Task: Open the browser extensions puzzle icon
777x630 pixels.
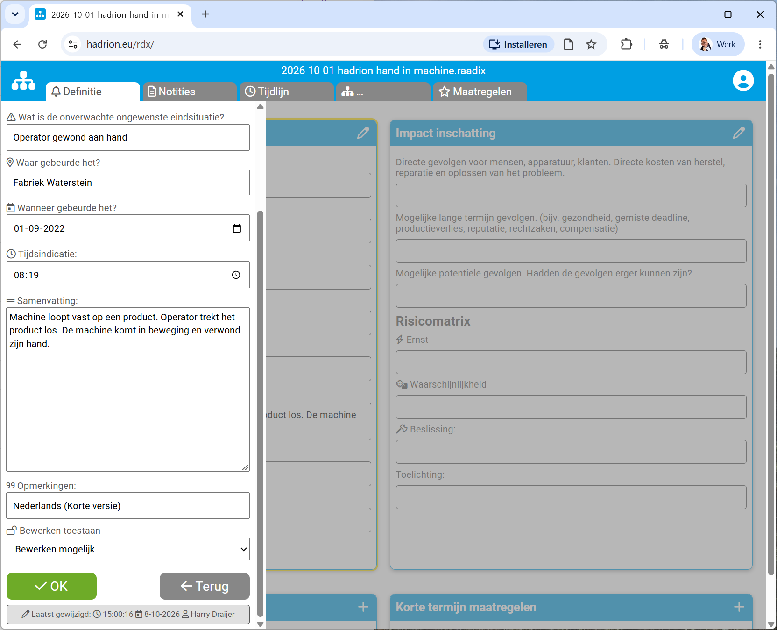Action: point(626,44)
